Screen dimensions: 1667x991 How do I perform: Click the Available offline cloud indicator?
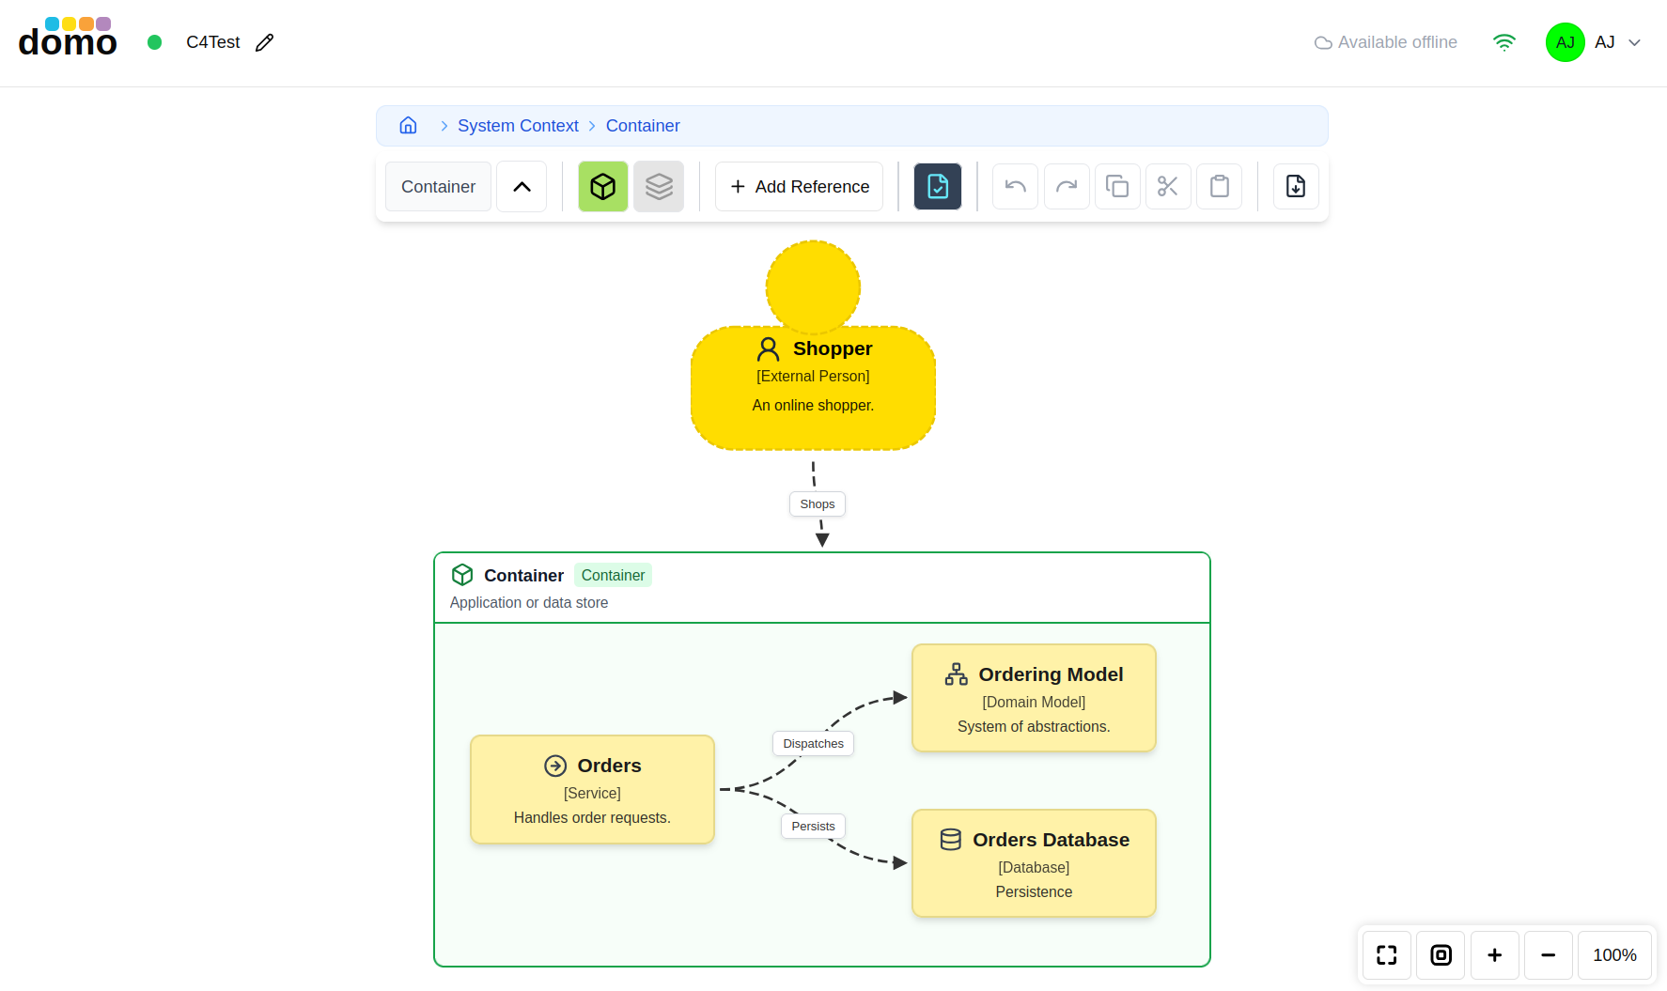click(1385, 42)
